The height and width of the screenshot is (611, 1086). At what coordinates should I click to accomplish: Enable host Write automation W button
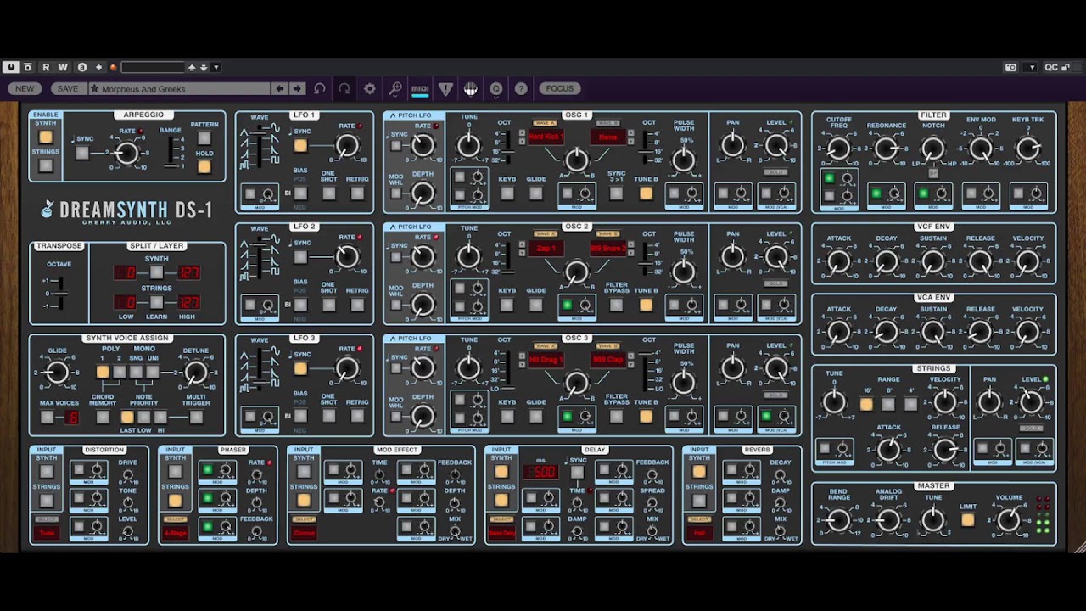[63, 67]
